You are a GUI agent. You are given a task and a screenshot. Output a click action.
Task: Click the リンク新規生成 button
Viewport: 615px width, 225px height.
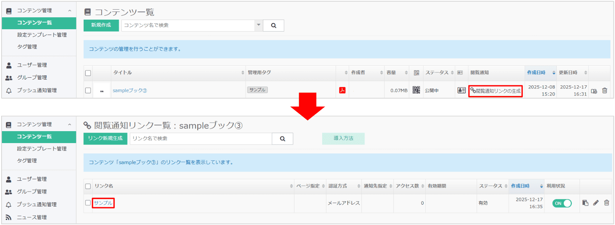click(105, 138)
